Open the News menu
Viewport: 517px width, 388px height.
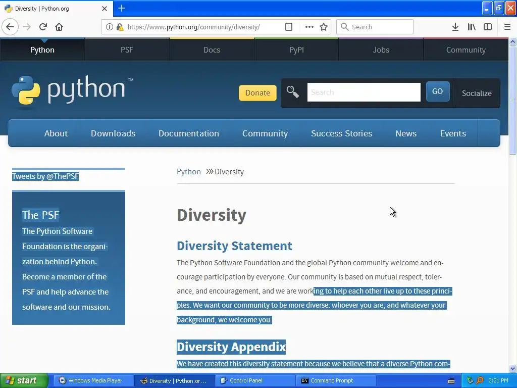406,133
